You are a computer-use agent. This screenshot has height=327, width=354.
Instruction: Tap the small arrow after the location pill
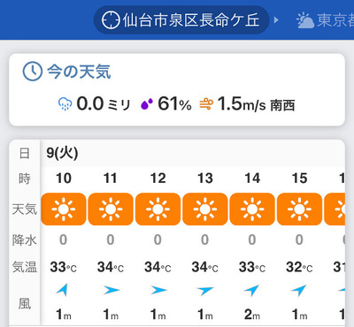coord(276,20)
